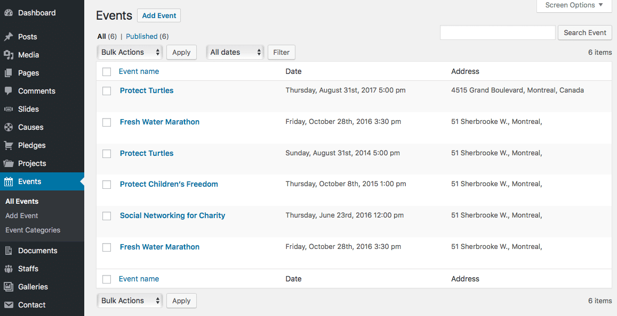Check the Social Networking for Charity checkbox

coord(107,216)
